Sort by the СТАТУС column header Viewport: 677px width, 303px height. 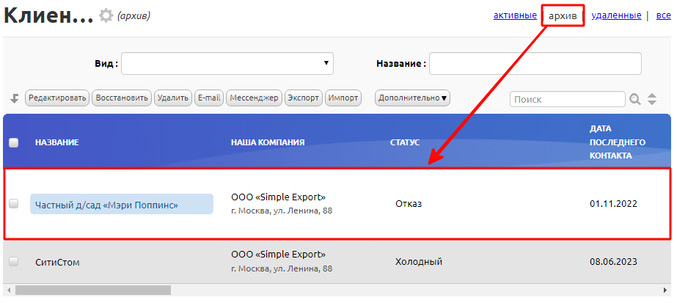click(405, 142)
